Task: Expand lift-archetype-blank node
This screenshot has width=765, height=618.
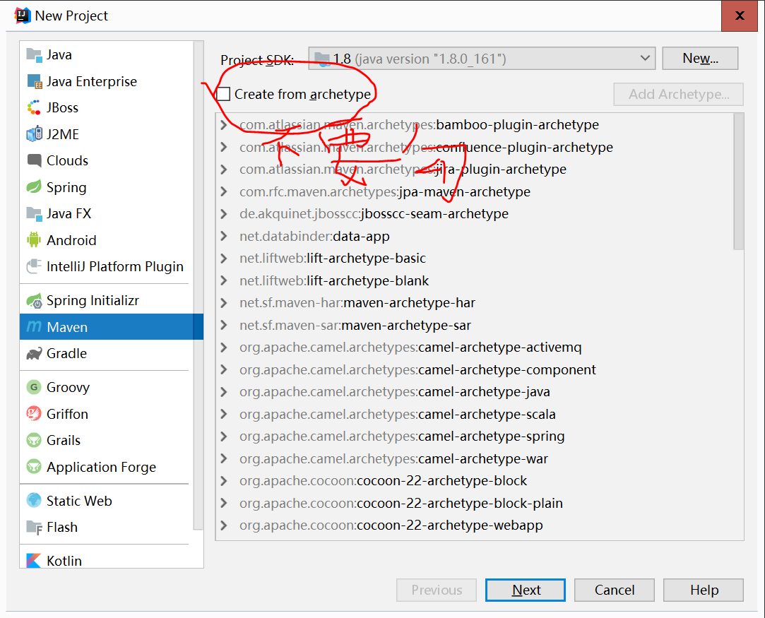Action: (224, 280)
